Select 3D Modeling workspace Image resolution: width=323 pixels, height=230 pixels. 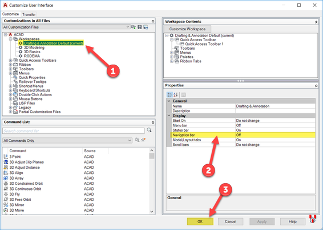point(34,47)
